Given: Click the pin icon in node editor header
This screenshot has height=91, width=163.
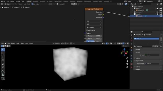Looking at the screenshot, I should pos(79,4).
